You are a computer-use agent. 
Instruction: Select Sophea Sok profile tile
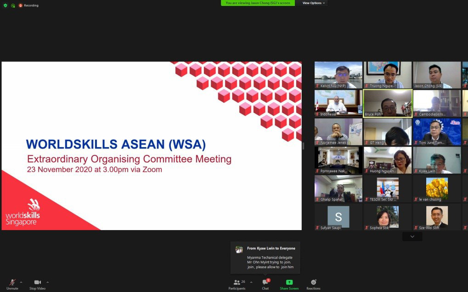(388, 217)
